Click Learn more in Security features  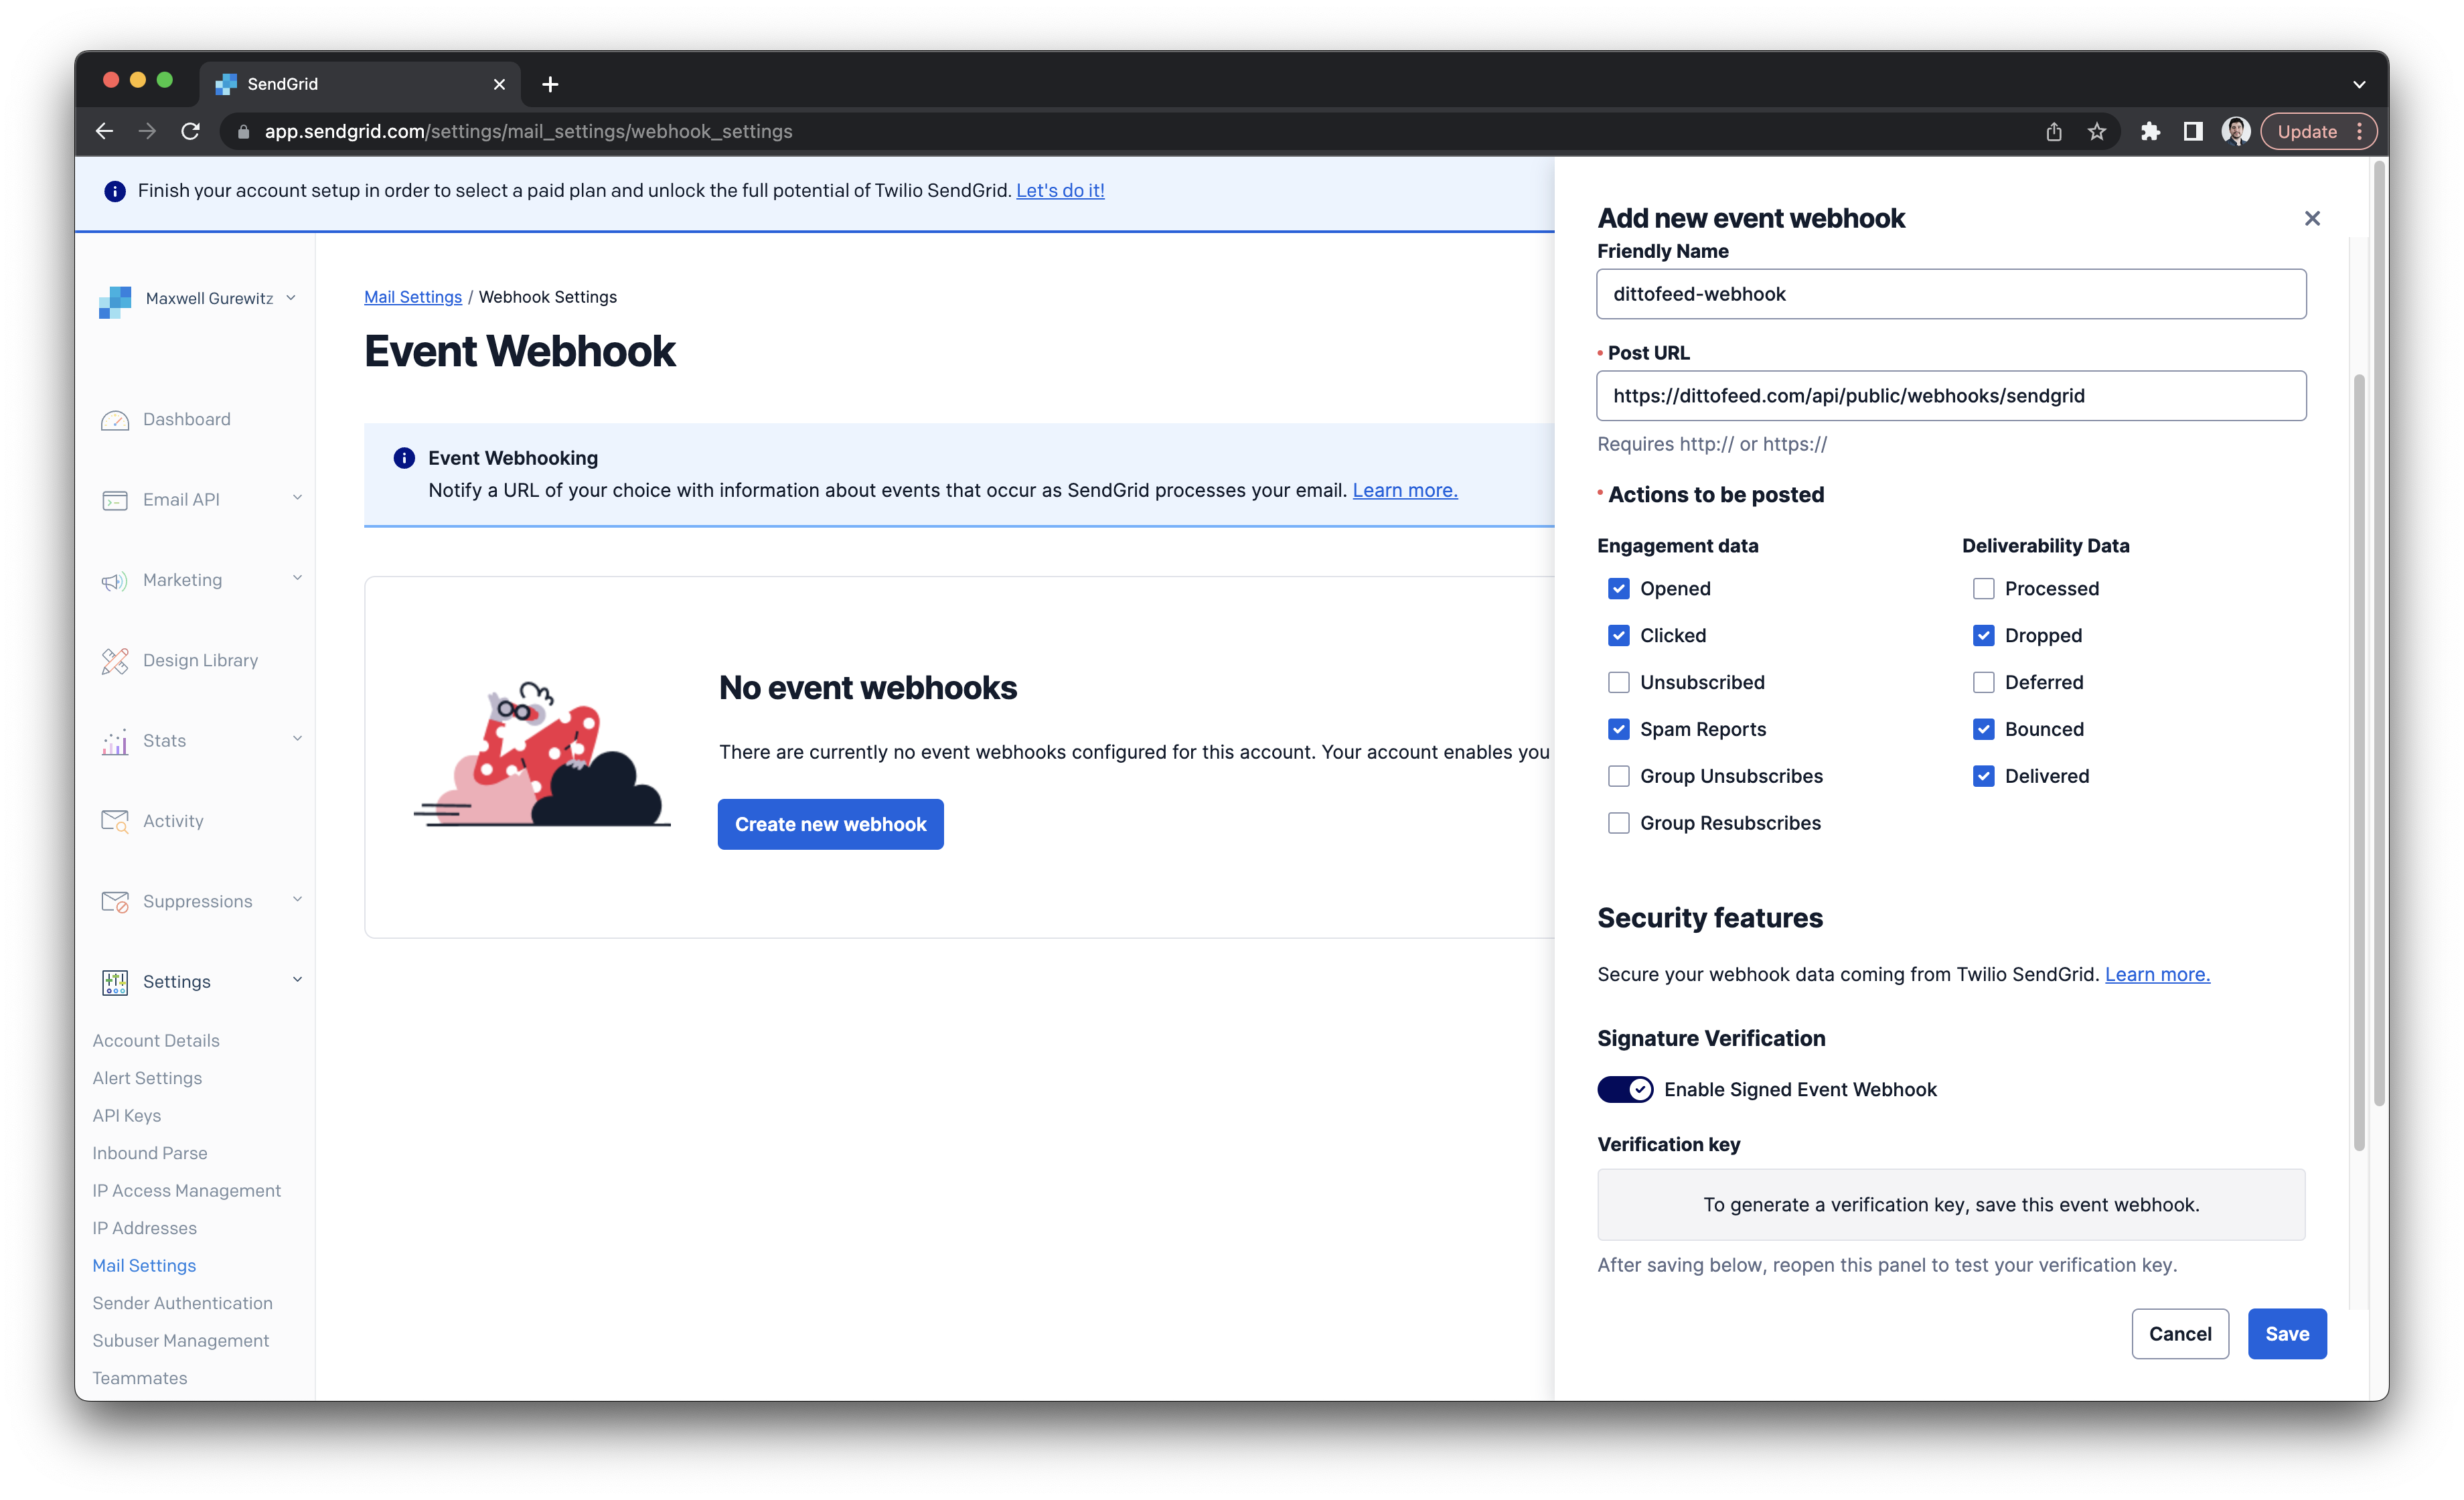click(2157, 975)
